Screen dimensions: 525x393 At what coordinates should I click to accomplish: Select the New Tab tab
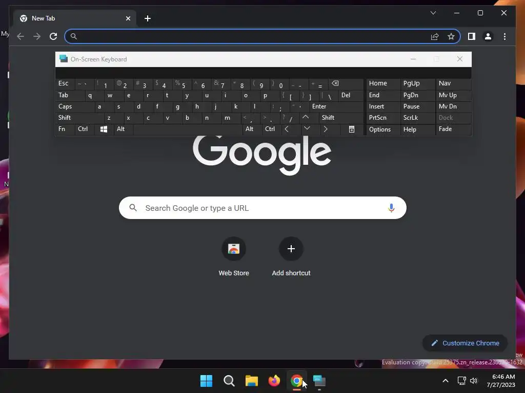click(75, 18)
